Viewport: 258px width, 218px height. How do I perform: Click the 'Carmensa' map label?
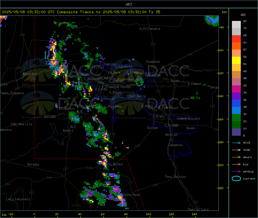click(x=175, y=145)
